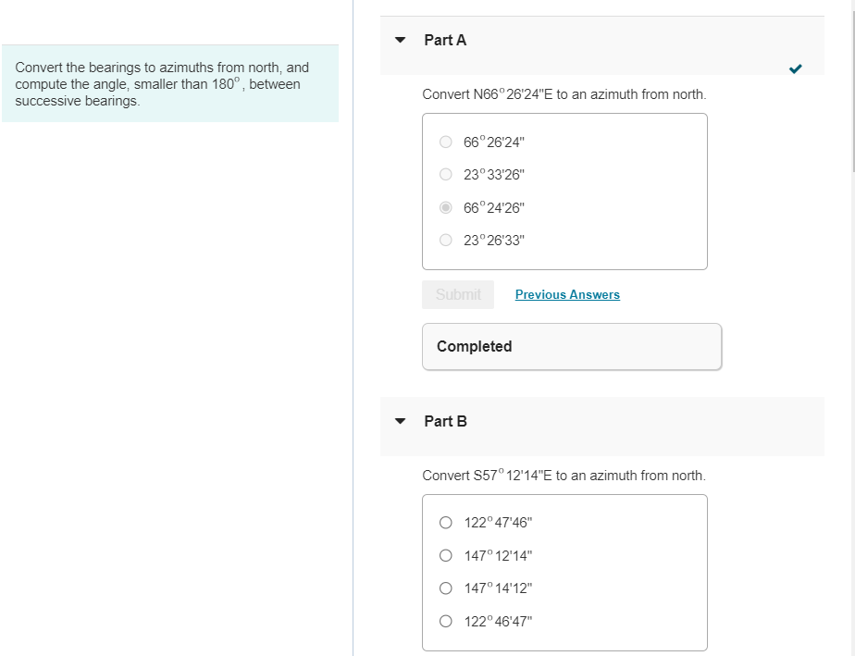The image size is (855, 656).
Task: Click the Part A header label
Action: point(444,40)
